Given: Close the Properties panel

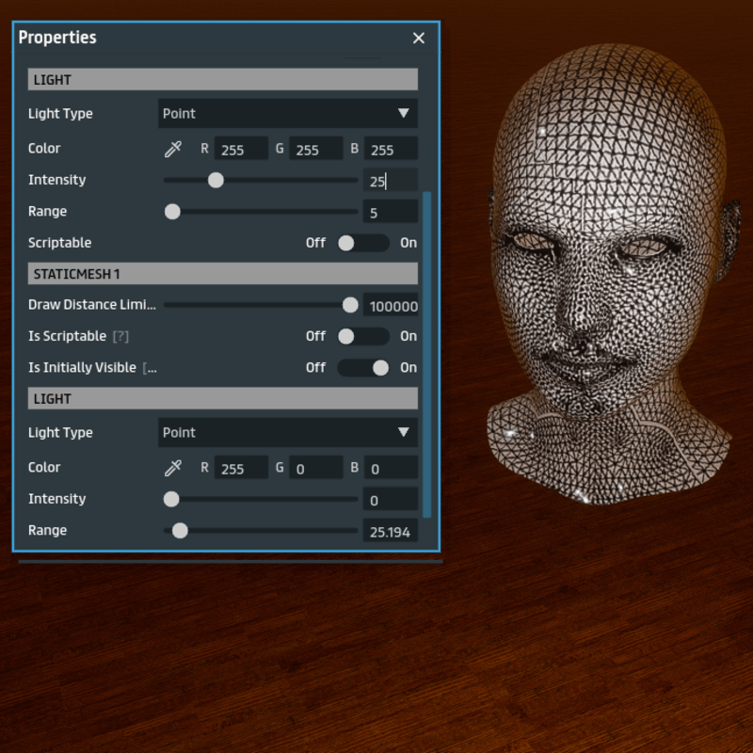Looking at the screenshot, I should (419, 38).
